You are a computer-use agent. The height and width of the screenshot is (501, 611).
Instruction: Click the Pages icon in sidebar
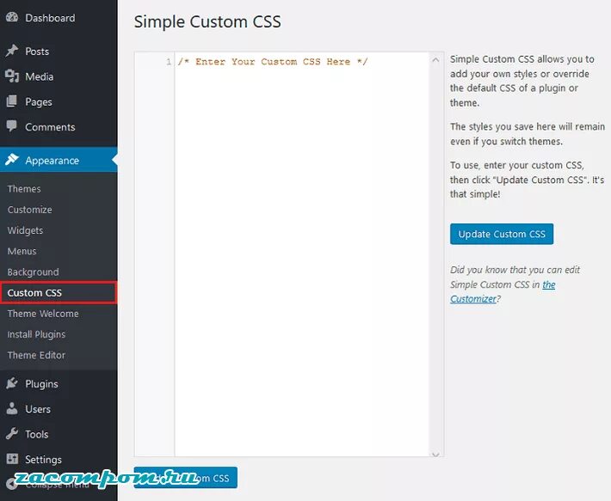point(12,101)
